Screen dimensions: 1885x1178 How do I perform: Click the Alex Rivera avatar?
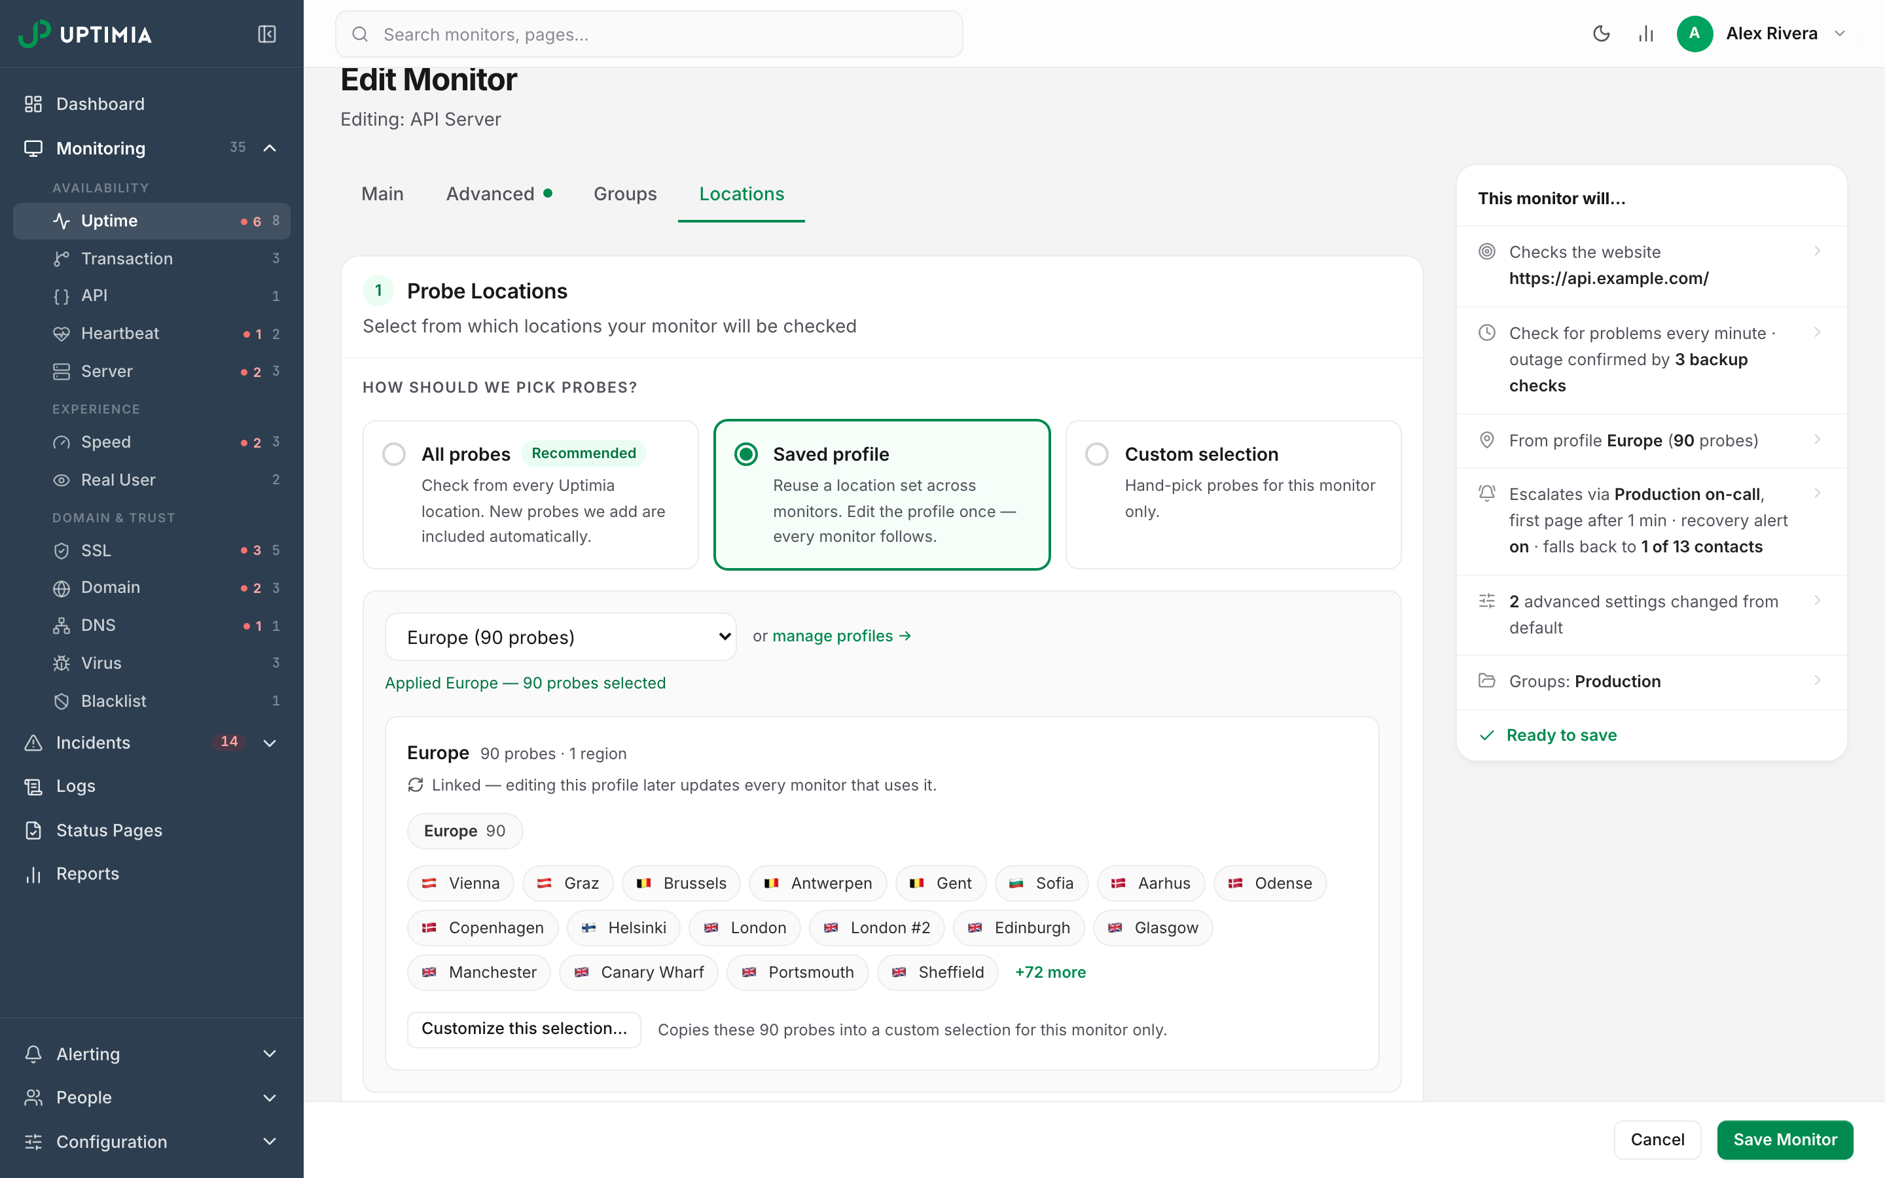tap(1694, 33)
